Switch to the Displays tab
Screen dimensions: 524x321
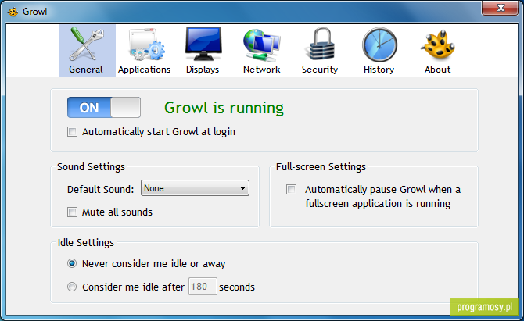point(203,51)
